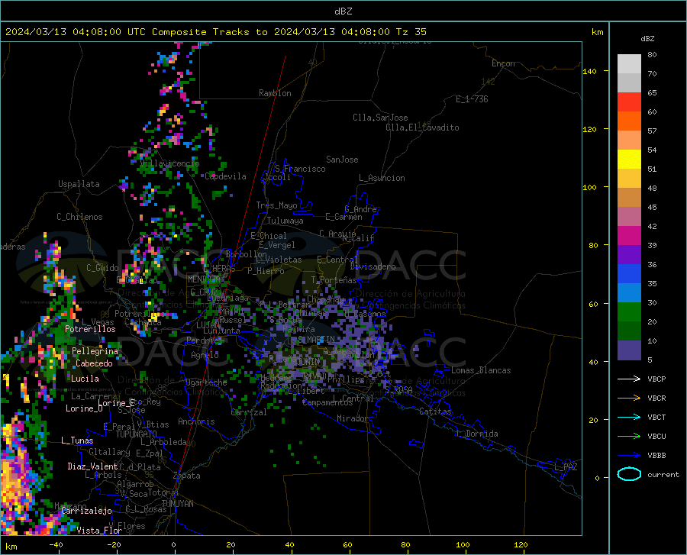Click the L_Tunas place label
This screenshot has width=687, height=555.
point(77,440)
